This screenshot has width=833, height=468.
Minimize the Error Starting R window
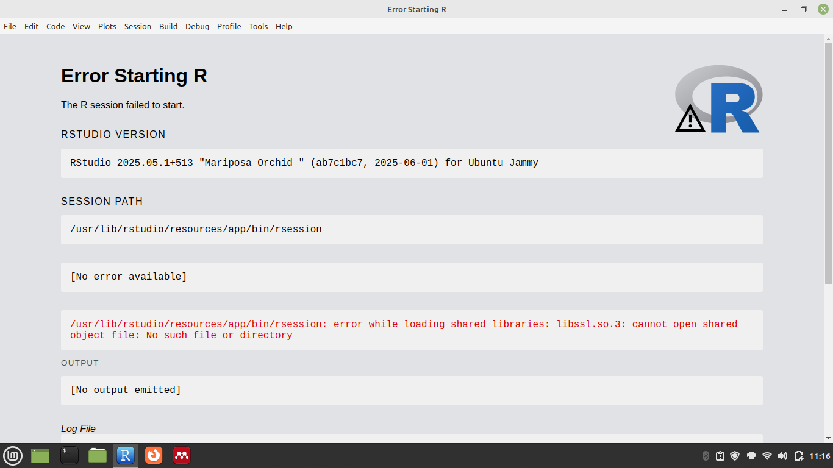tap(785, 9)
